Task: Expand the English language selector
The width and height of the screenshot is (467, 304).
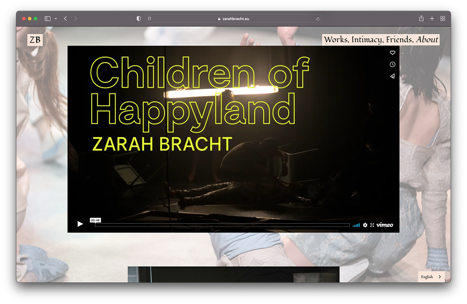Action: [x=432, y=277]
